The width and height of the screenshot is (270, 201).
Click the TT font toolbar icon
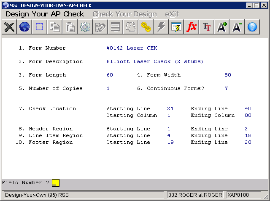click(206, 27)
